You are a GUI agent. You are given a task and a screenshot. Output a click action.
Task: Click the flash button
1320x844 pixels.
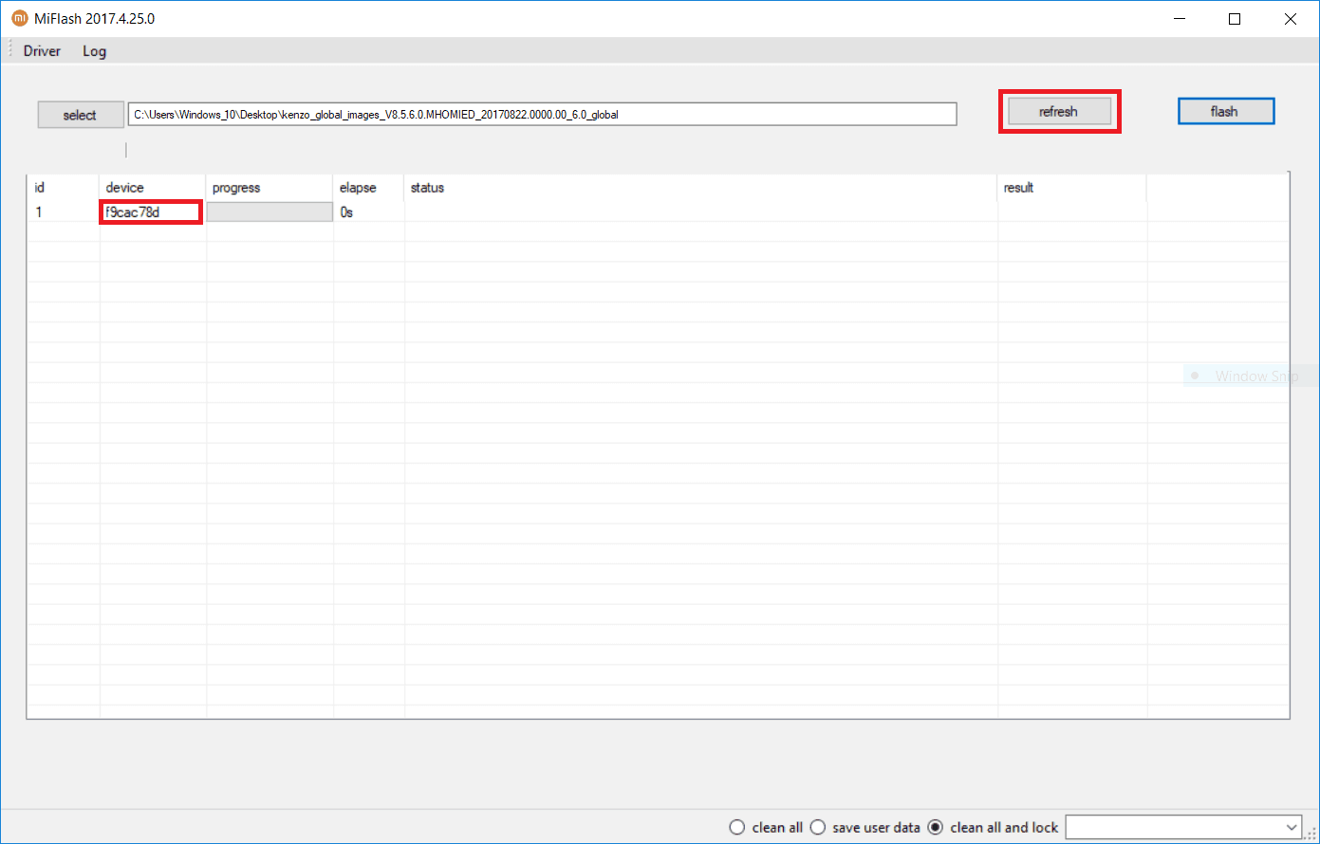[1226, 111]
